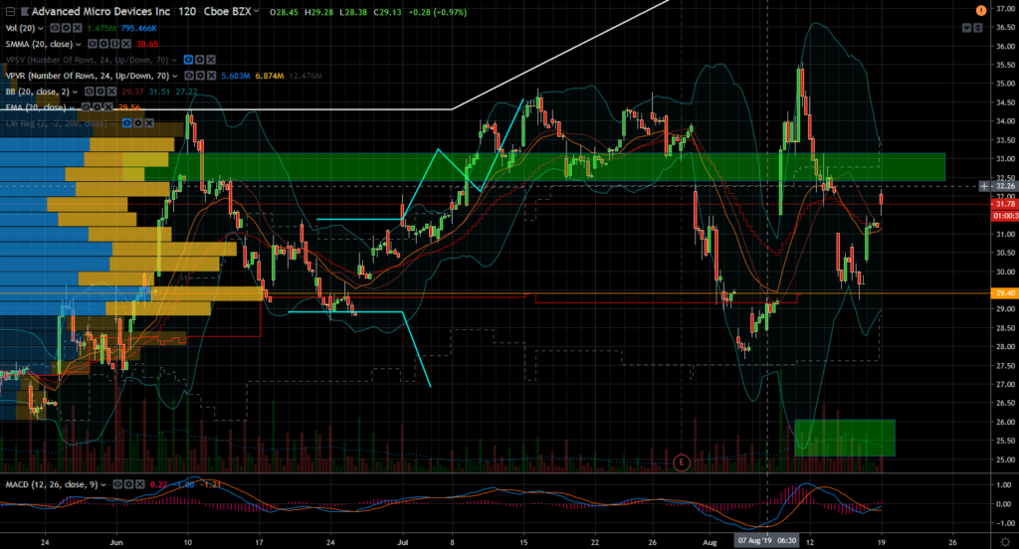Open VPSV indicator settings gear
Viewport: 1019px width, 549px height.
point(199,60)
